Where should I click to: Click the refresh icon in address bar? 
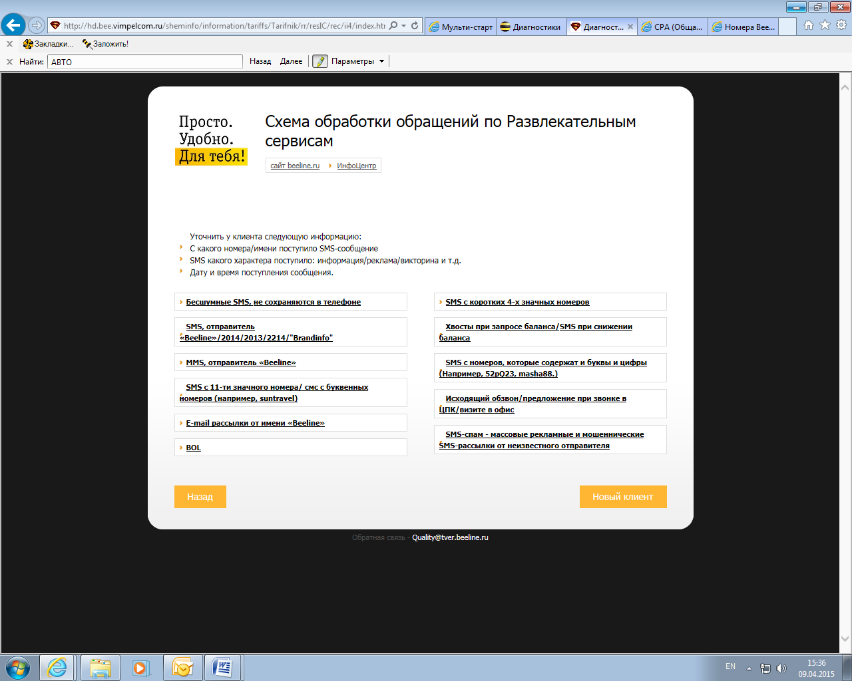pos(415,26)
